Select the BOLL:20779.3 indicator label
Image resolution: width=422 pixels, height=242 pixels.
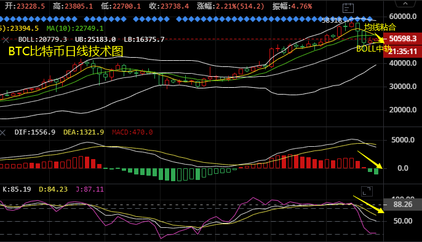[42, 39]
